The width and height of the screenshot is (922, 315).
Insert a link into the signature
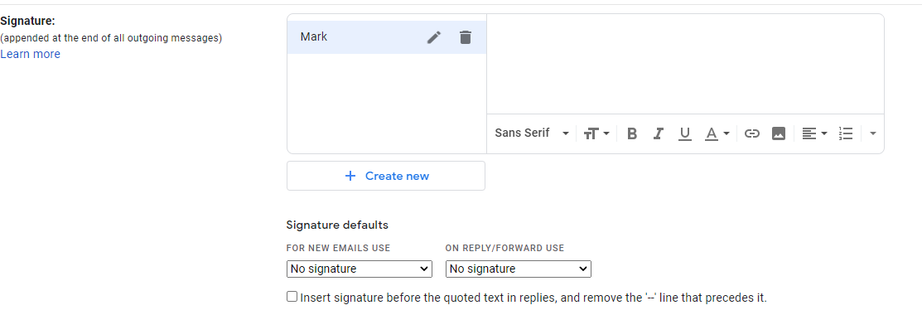[752, 133]
